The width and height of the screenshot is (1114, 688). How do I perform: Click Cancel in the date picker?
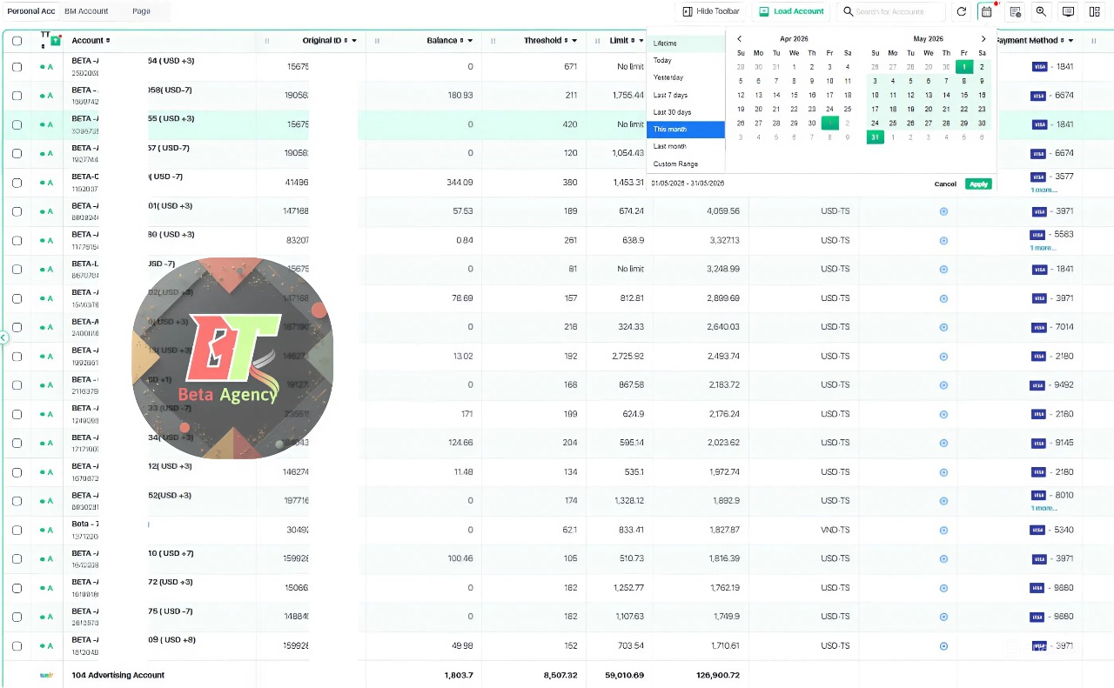945,184
